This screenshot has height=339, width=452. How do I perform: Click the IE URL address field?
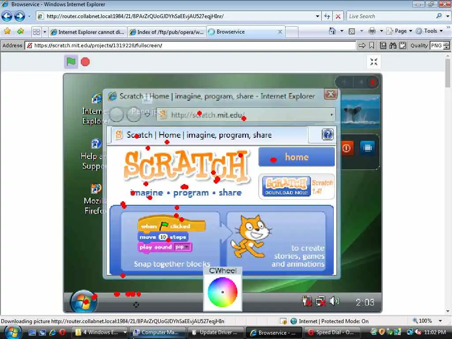[x=179, y=16]
